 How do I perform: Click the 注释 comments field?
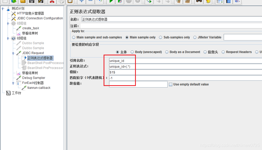coord(171,26)
